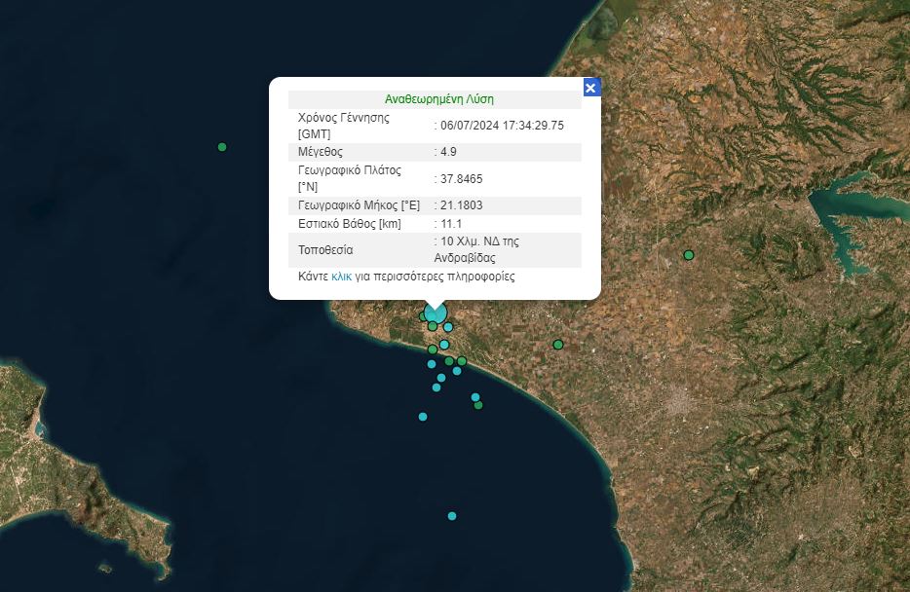910x592 pixels.
Task: Click the green marker touching a cyan marker offshore
Action: coord(478,405)
